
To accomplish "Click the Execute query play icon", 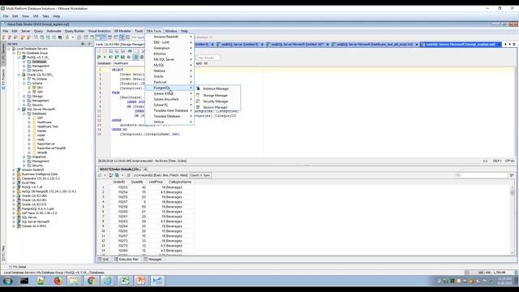I will point(105,58).
